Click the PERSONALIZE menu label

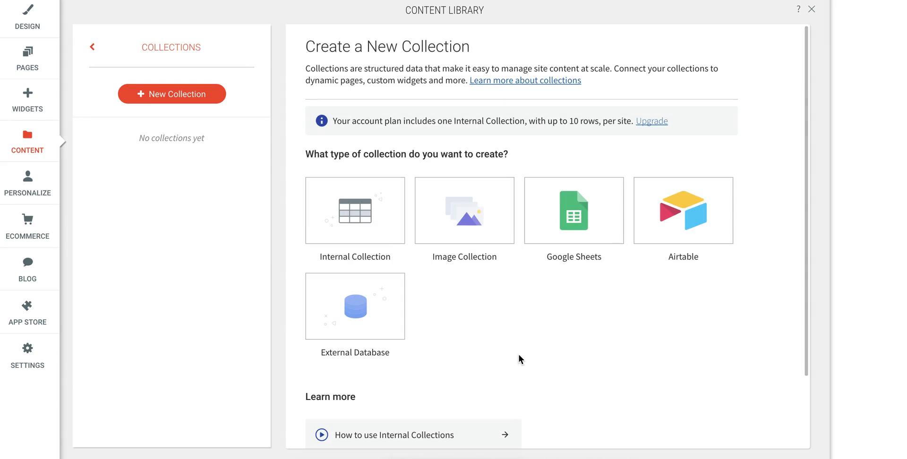[x=27, y=193]
